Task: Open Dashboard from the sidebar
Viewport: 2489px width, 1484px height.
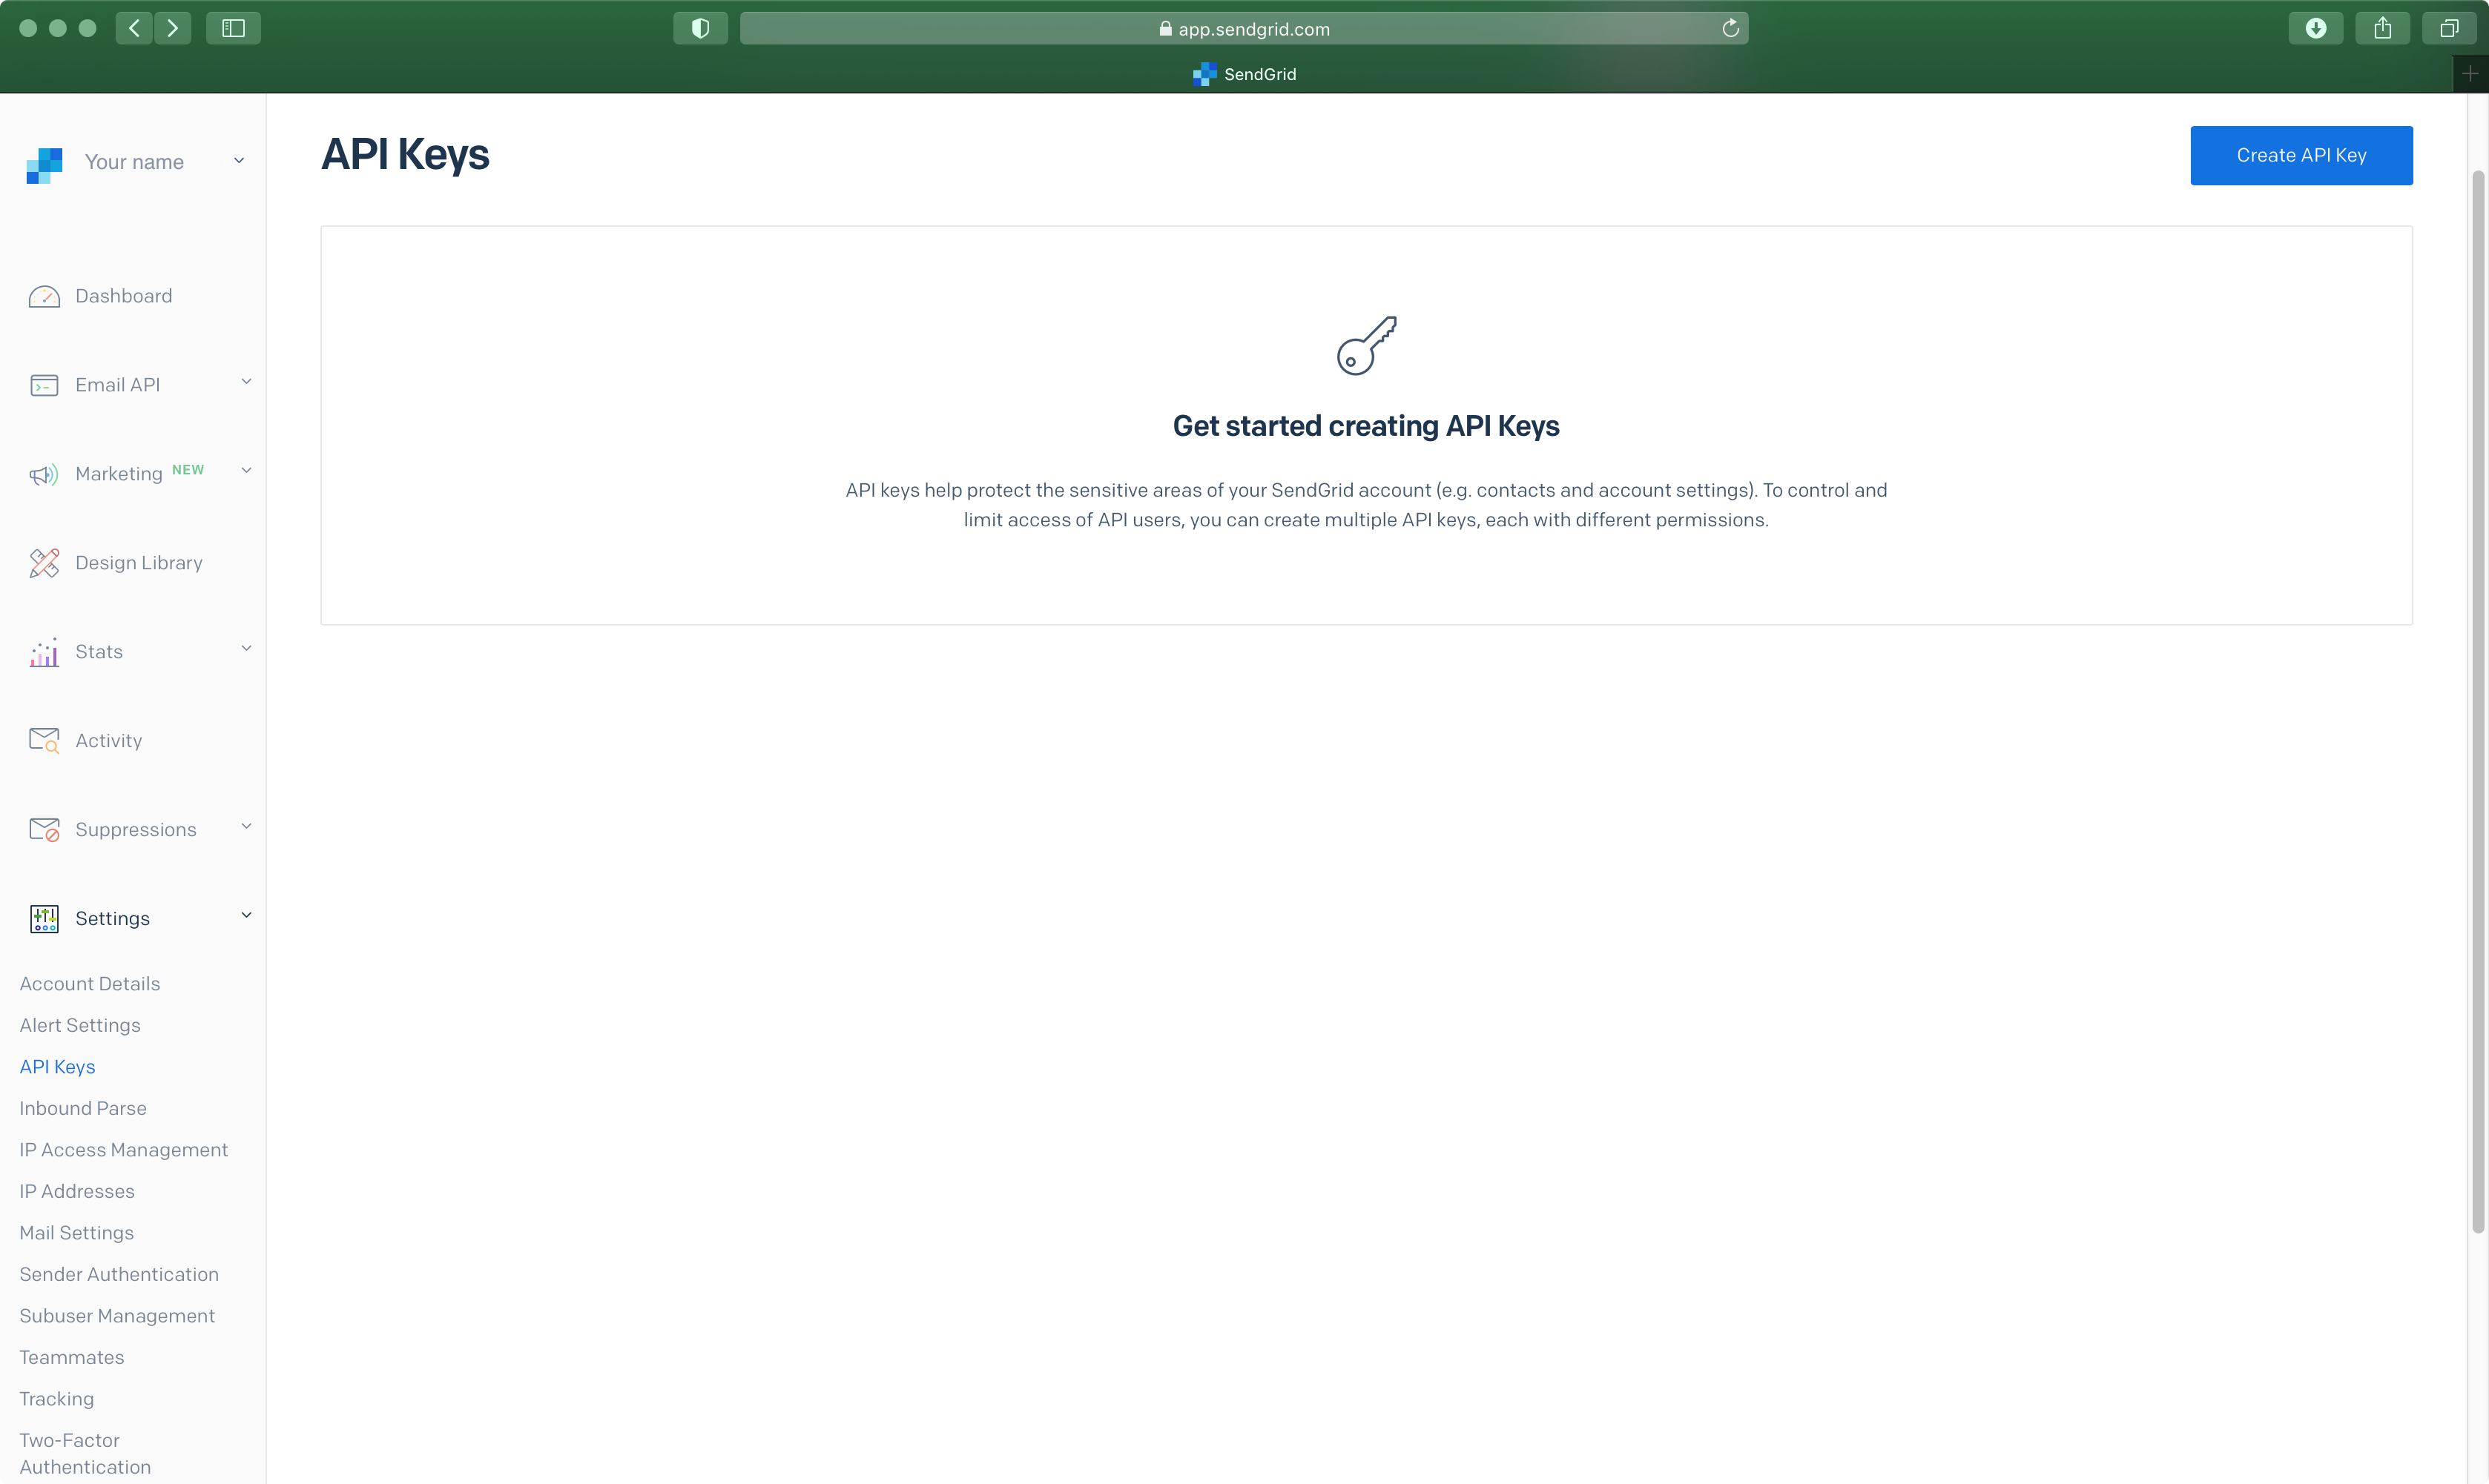Action: point(124,296)
